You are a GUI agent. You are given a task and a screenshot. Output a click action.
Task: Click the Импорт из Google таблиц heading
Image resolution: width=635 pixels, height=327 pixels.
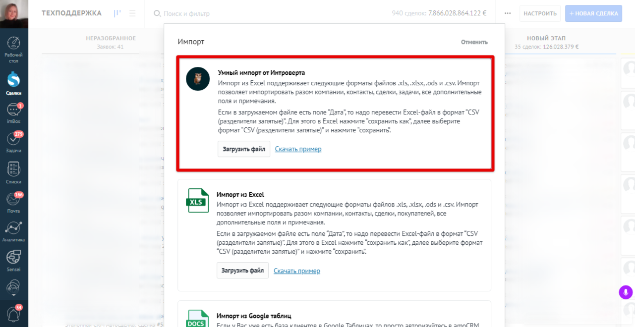[254, 316]
